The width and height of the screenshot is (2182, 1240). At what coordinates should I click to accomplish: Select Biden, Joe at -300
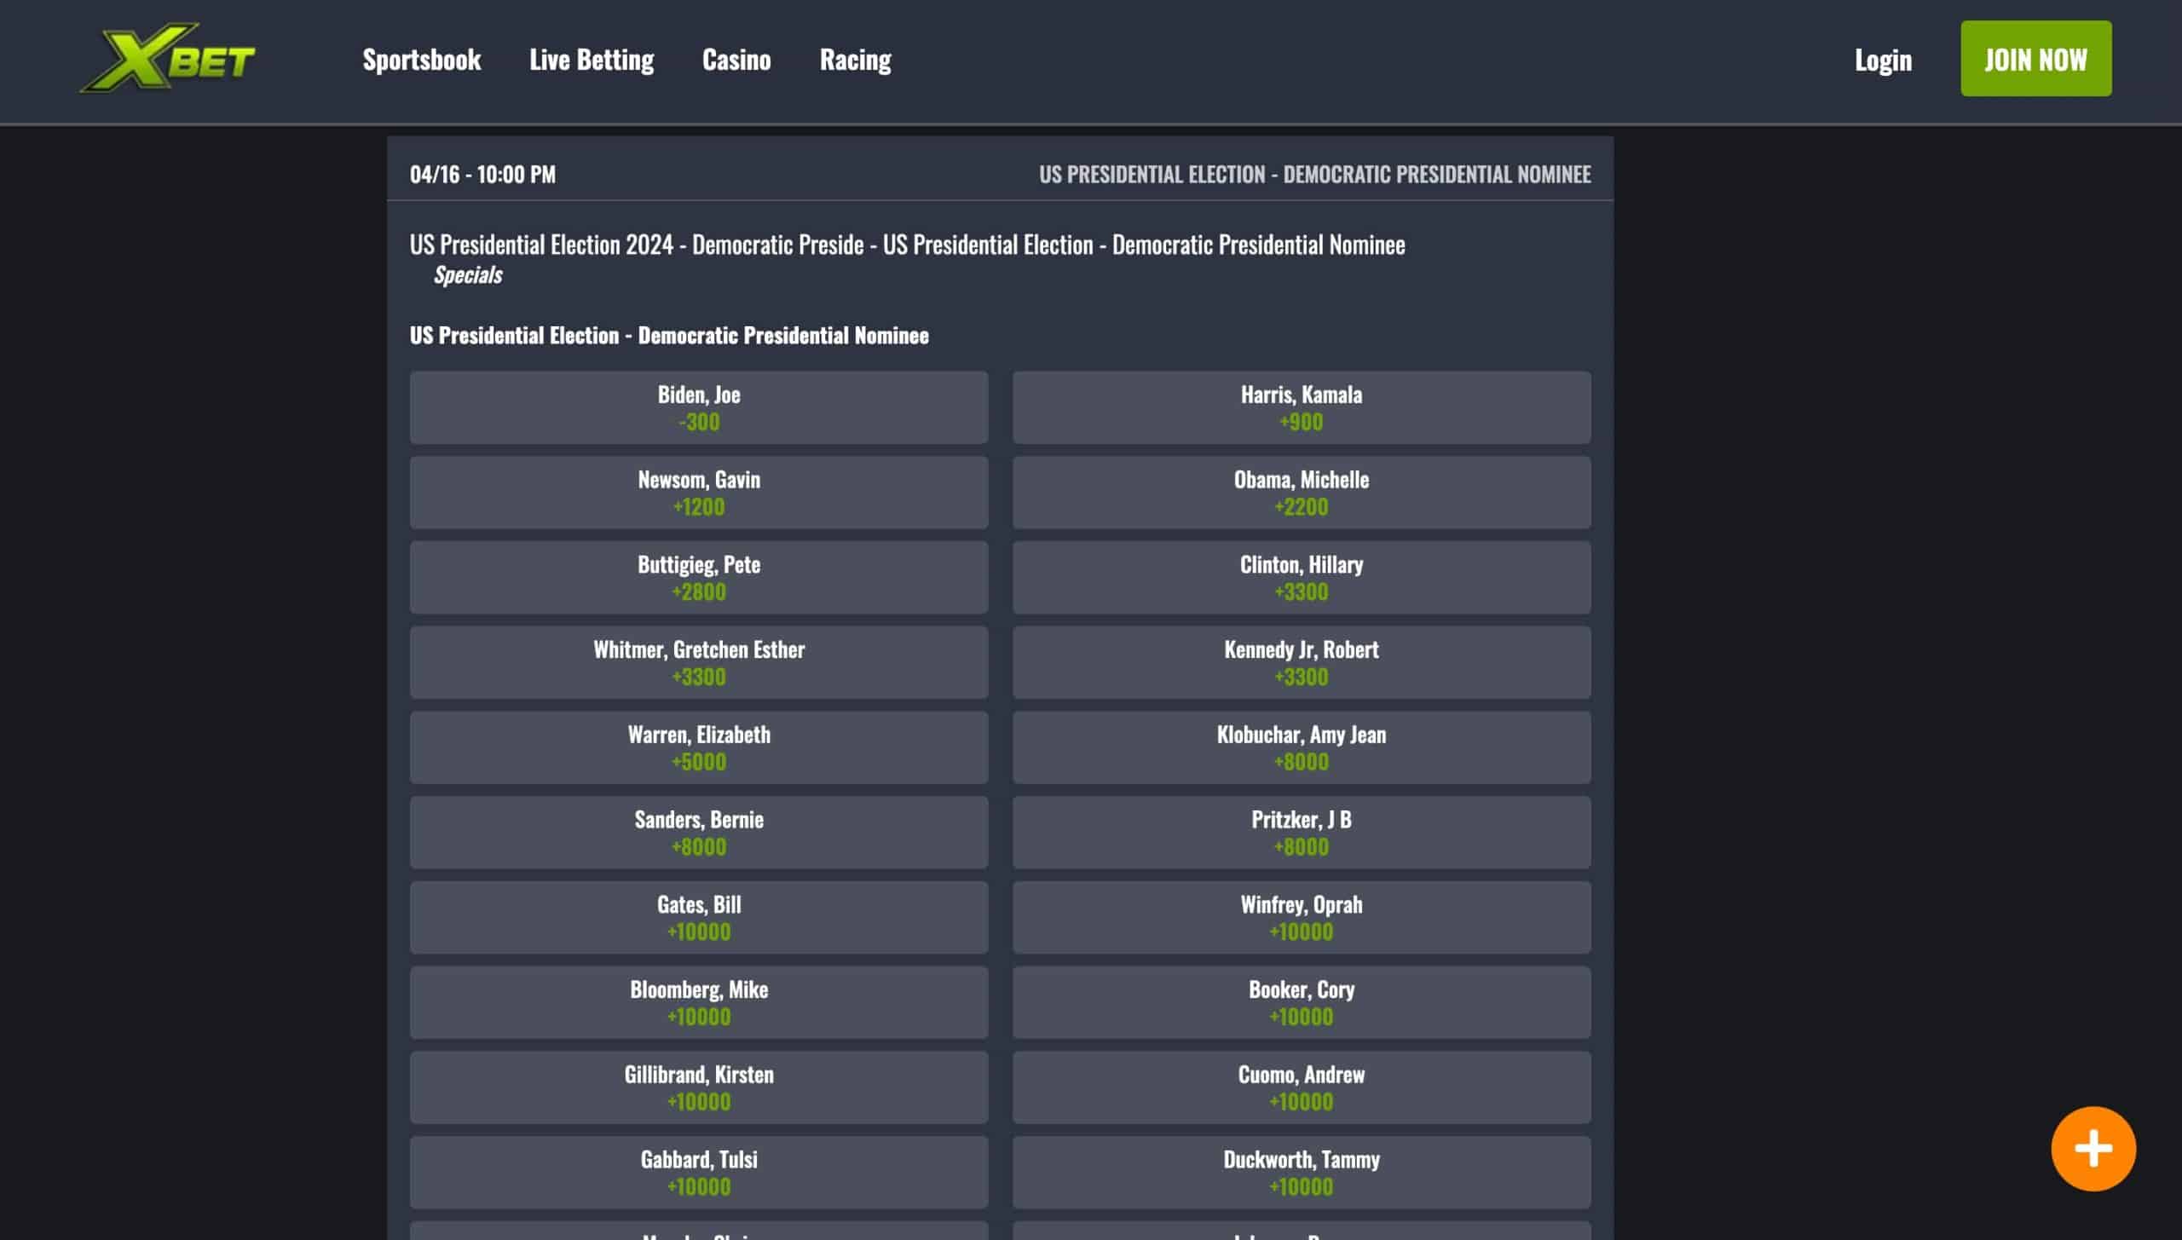point(699,407)
